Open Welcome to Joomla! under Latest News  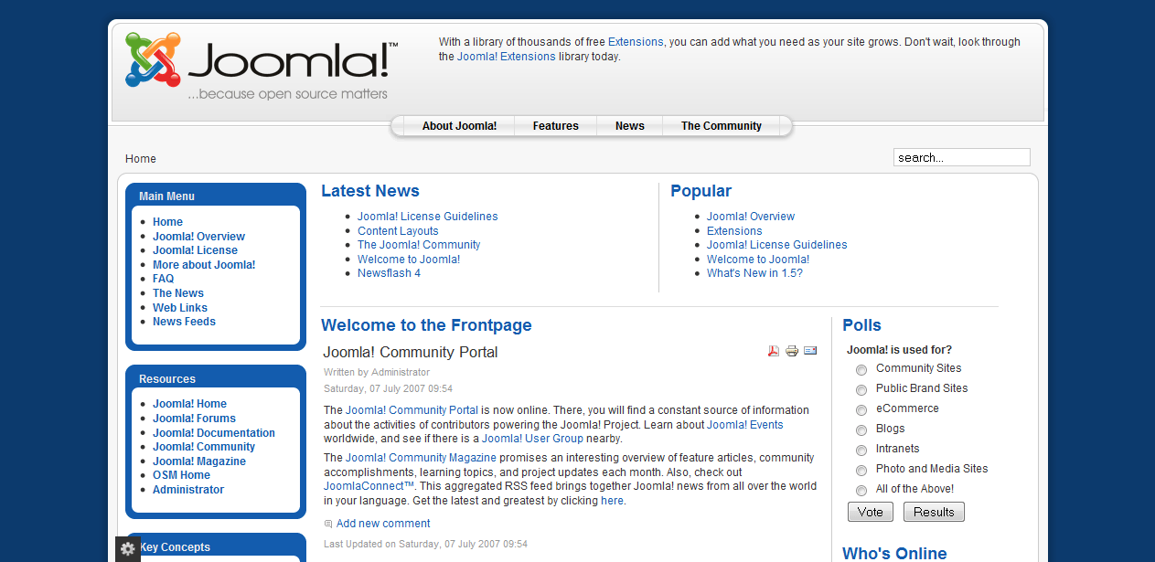pos(409,260)
